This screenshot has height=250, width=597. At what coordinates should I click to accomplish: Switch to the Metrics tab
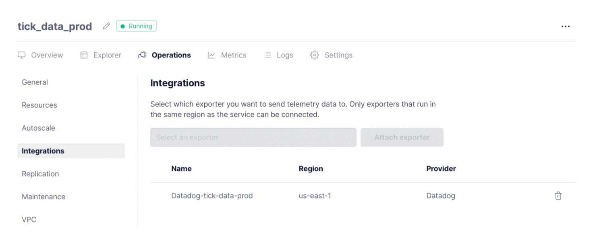233,55
